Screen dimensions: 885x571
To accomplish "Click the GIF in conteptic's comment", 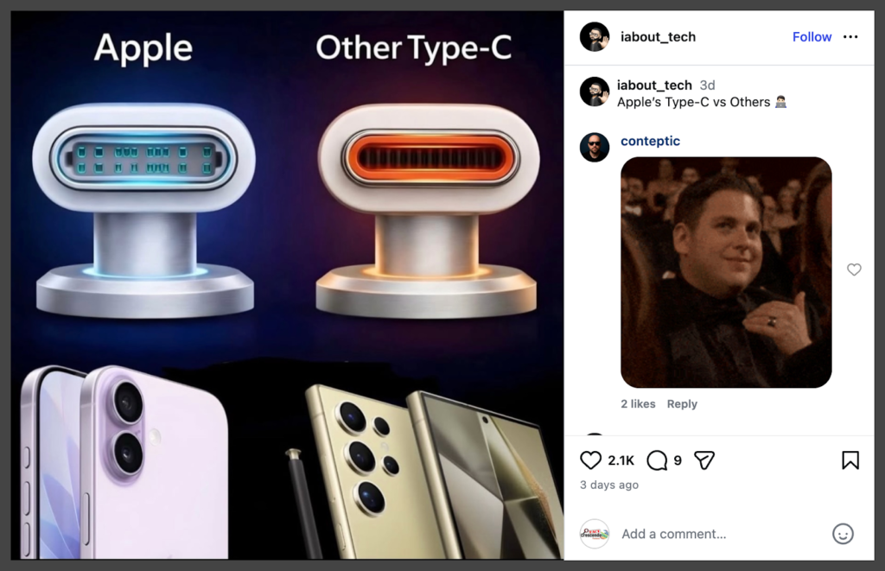I will (x=726, y=272).
